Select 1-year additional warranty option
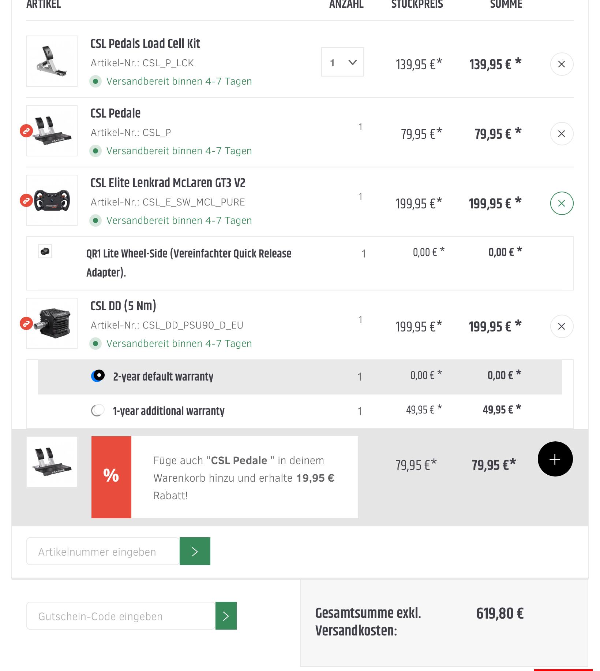Viewport: 600px width, 671px height. coord(97,410)
